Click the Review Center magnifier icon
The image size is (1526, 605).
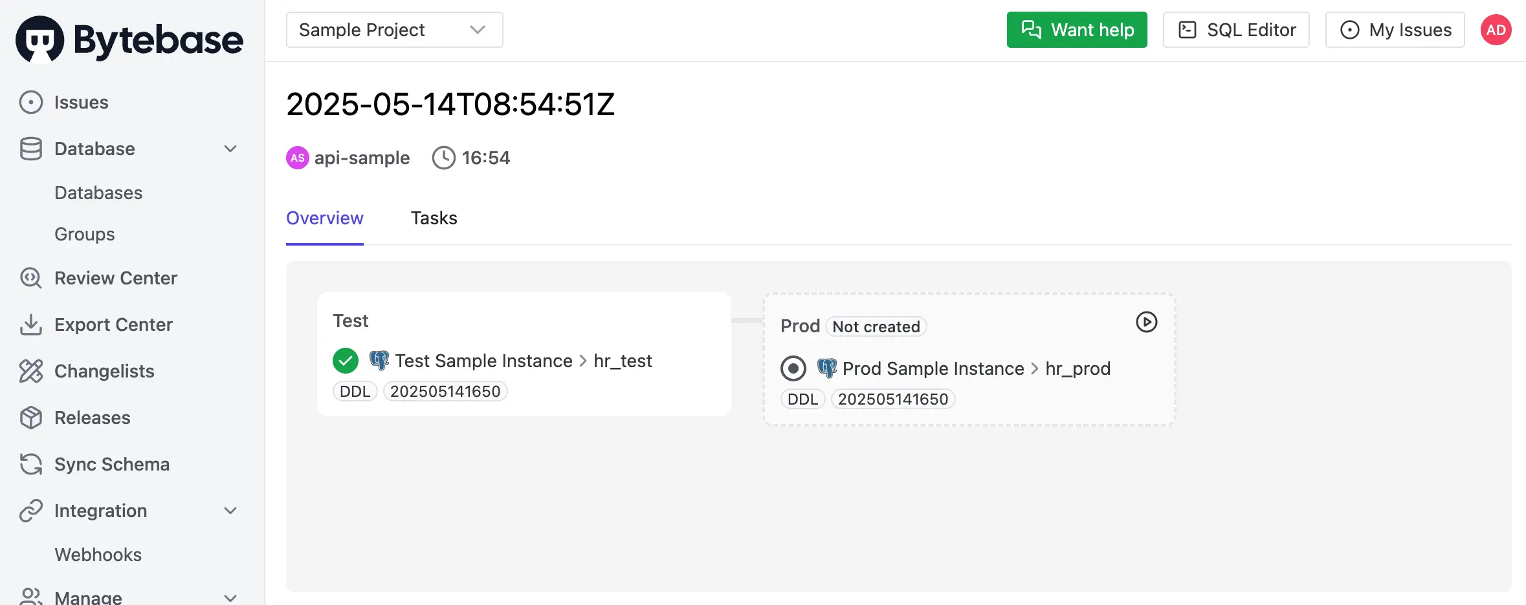pyautogui.click(x=31, y=278)
